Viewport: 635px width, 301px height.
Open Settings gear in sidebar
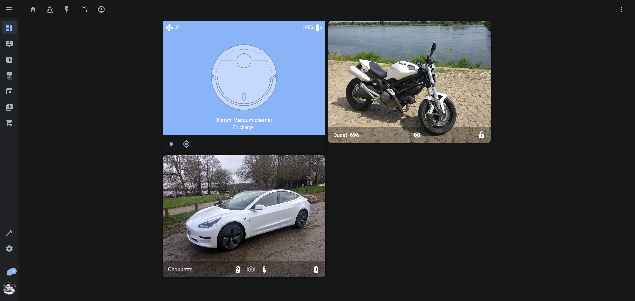pos(9,249)
